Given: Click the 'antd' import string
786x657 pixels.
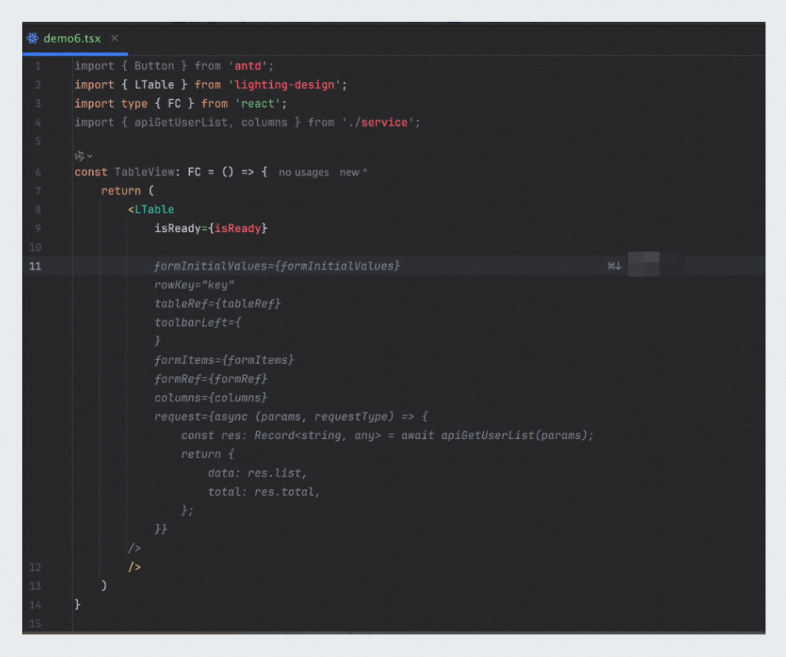Looking at the screenshot, I should pyautogui.click(x=248, y=66).
